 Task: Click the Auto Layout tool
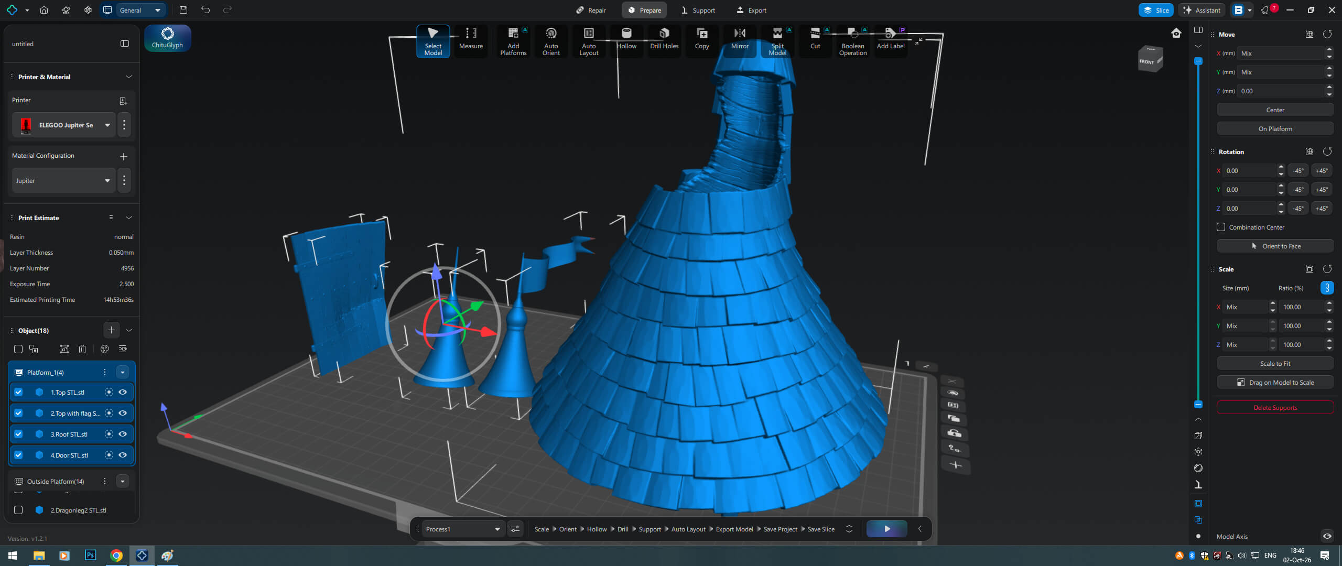(x=589, y=41)
